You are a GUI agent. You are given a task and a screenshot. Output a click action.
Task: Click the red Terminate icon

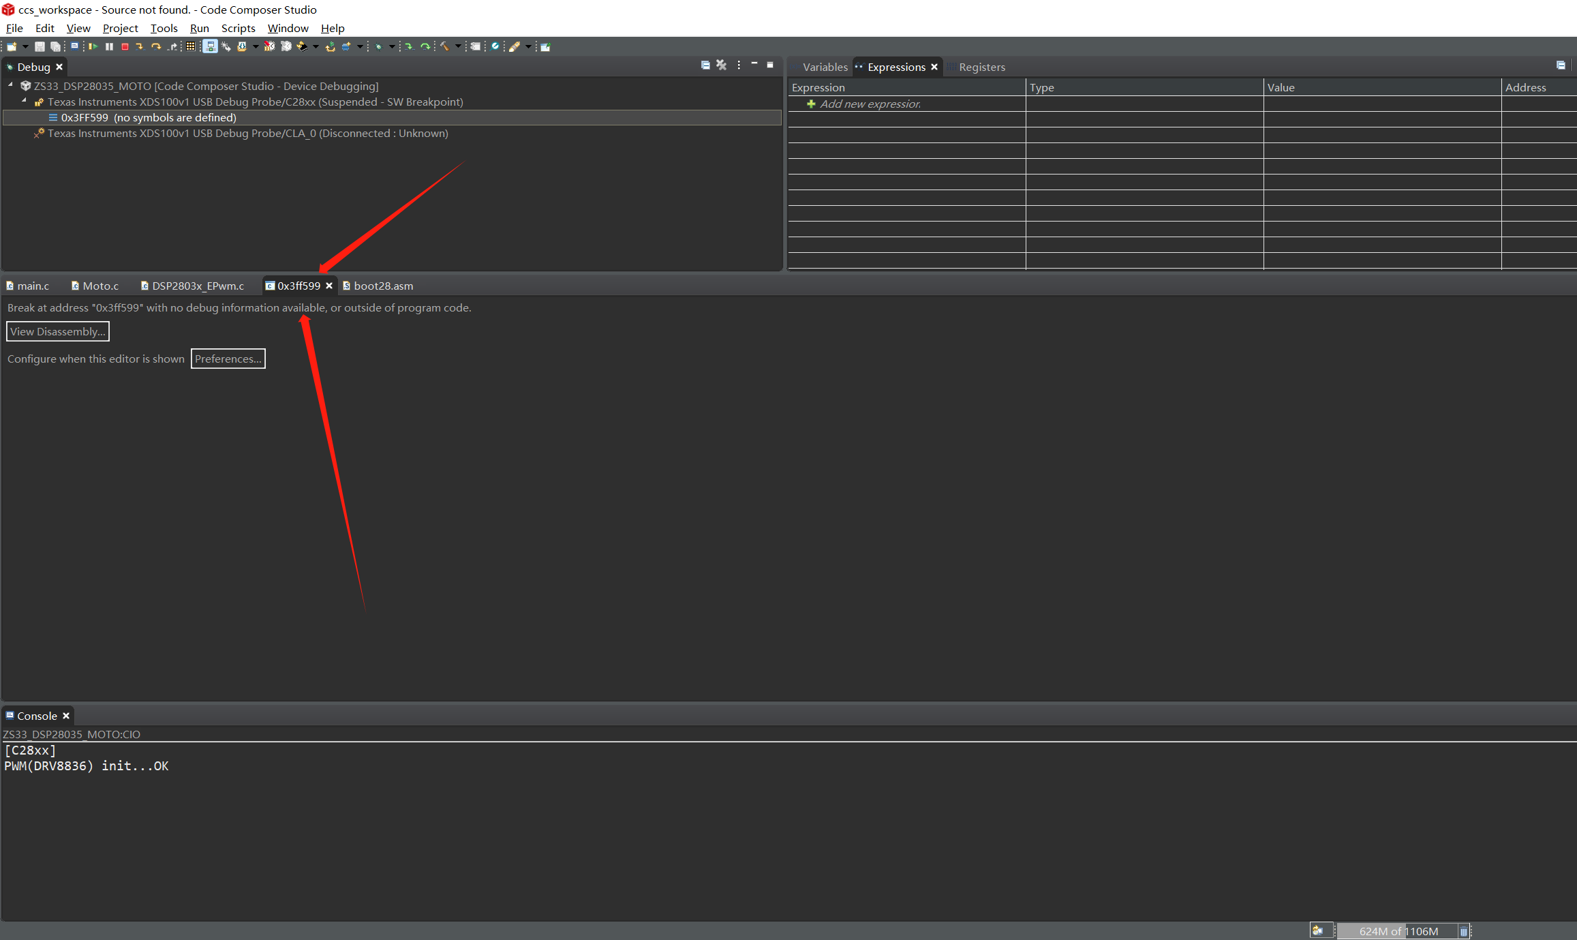point(125,46)
